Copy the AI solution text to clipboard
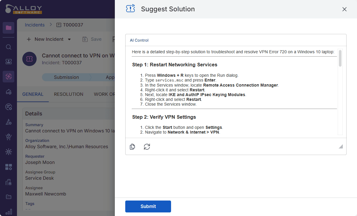 [132, 147]
